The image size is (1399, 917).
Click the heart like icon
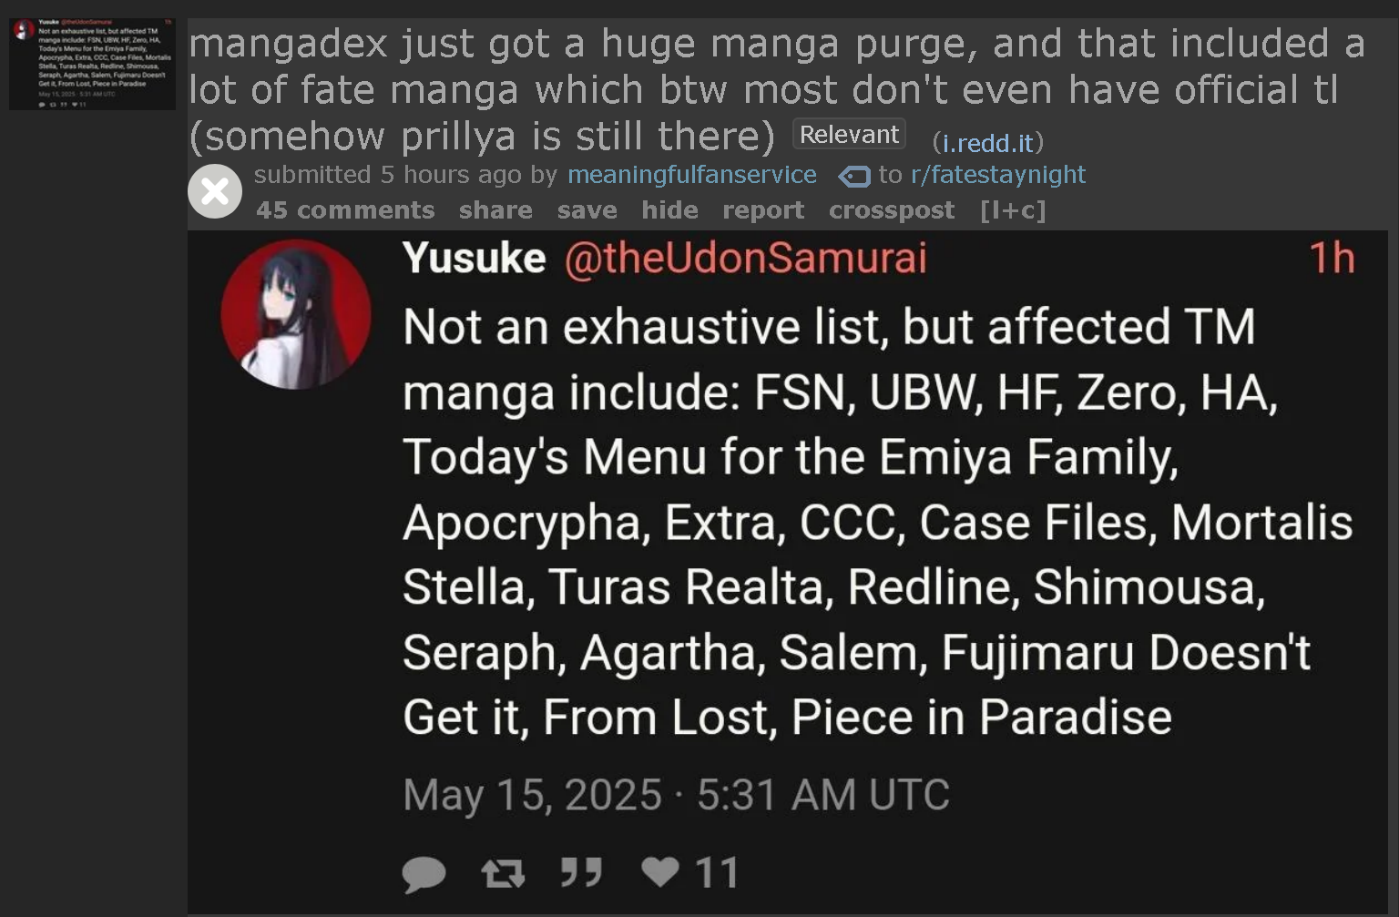point(660,871)
